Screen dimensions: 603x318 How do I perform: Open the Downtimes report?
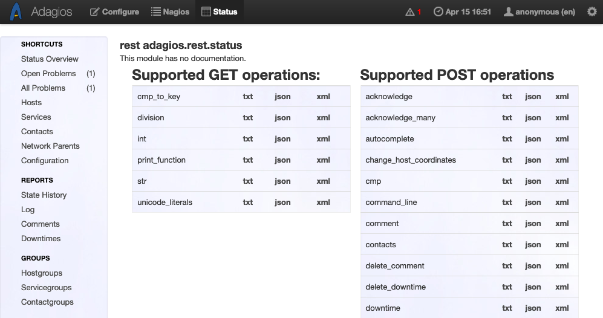click(41, 239)
